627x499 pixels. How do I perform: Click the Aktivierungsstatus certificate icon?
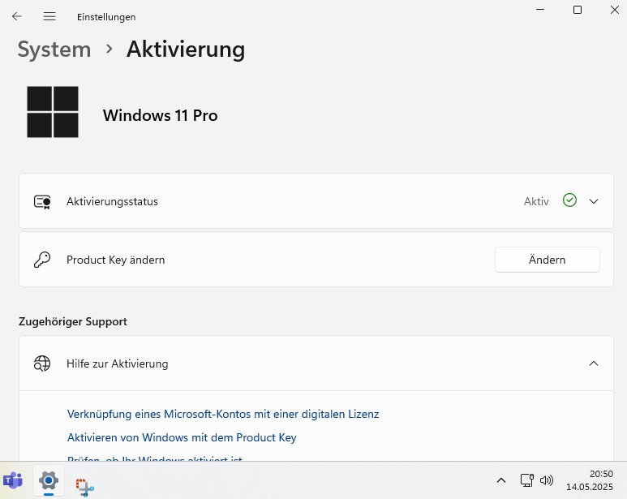(x=42, y=201)
